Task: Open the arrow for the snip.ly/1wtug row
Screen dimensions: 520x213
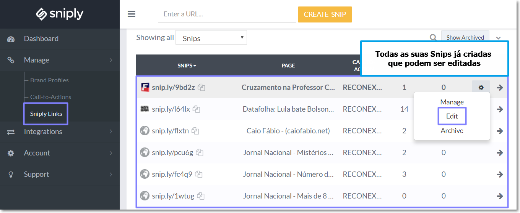Action: coord(500,196)
